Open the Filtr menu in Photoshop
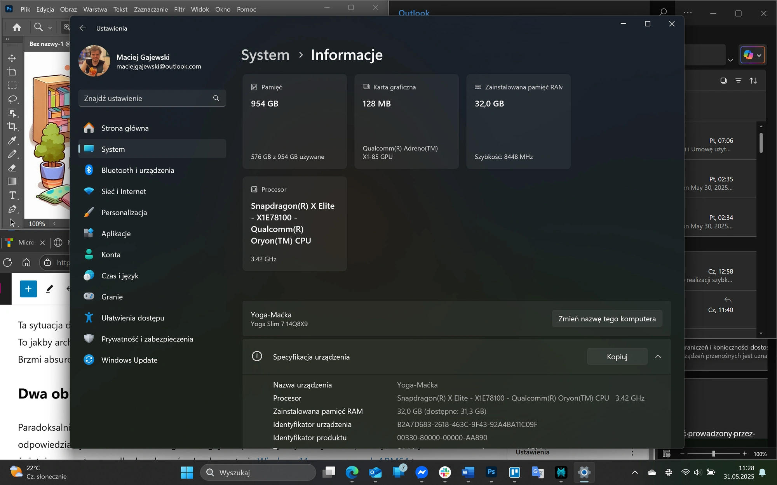 click(x=179, y=9)
